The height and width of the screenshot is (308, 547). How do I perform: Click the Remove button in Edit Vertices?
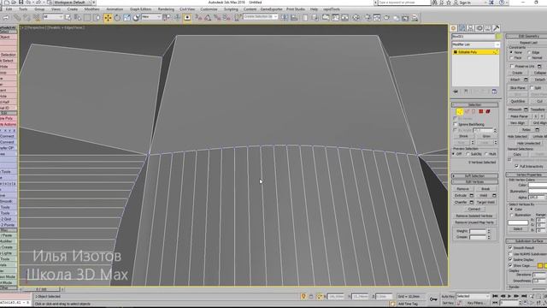pos(463,189)
